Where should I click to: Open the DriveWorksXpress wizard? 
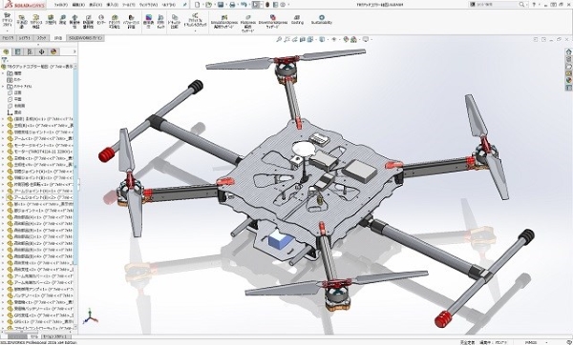[x=273, y=22]
